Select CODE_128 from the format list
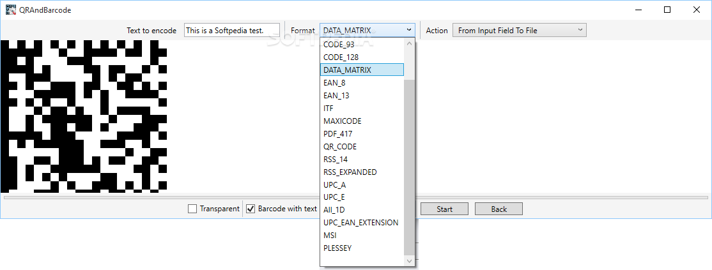Viewport: 712px width, 270px height. click(x=362, y=57)
